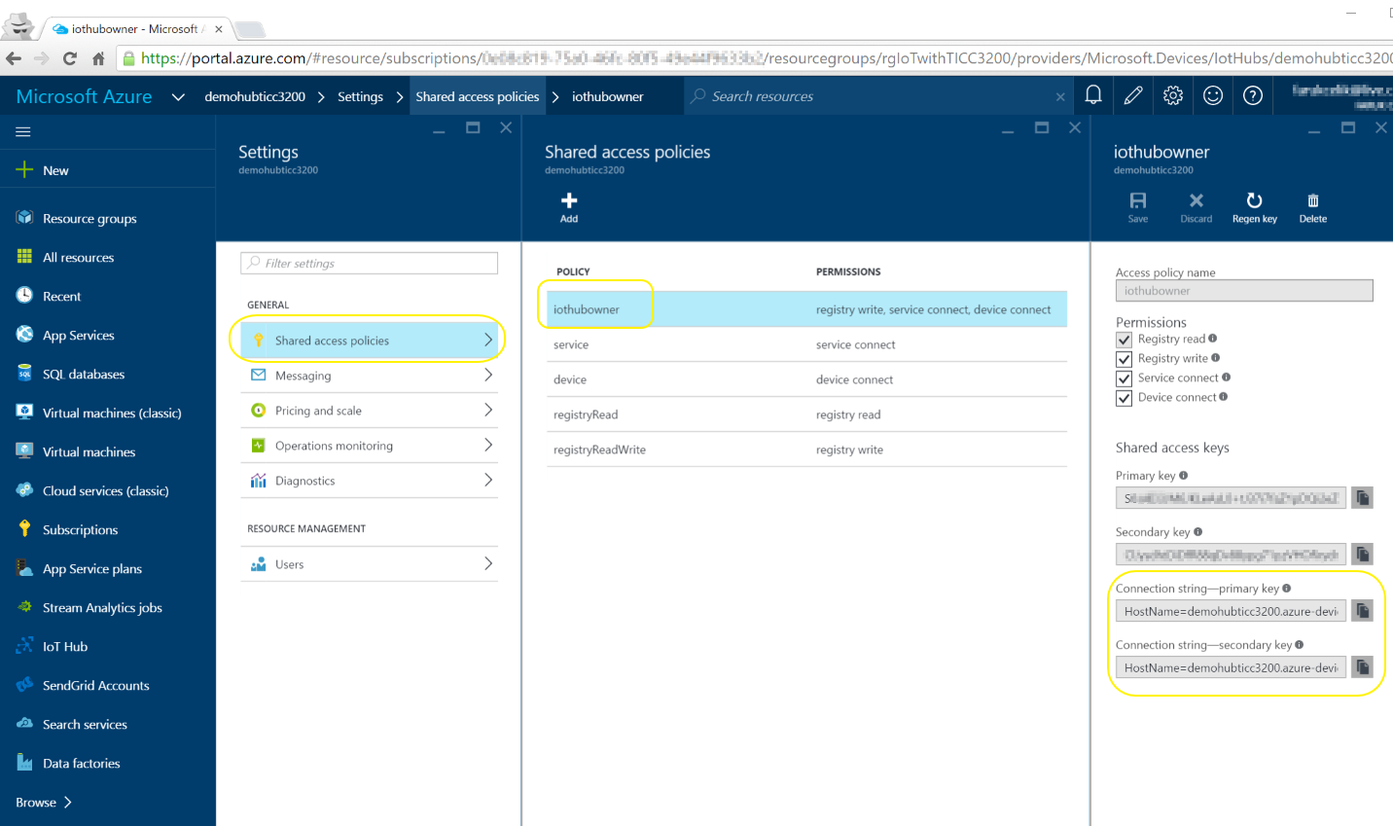Add a new shared access policy
Viewport: 1393px width, 826px height.
pyautogui.click(x=569, y=207)
